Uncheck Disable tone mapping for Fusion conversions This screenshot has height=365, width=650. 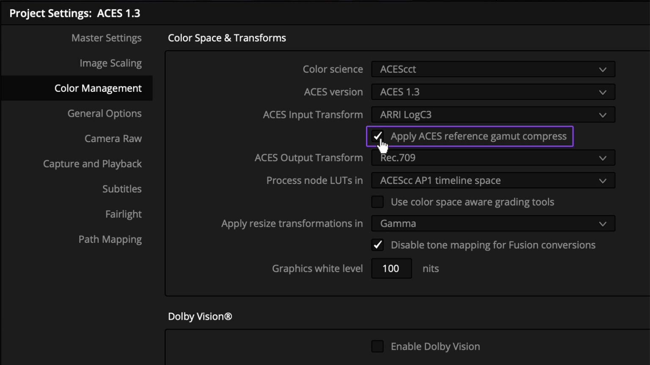(377, 245)
